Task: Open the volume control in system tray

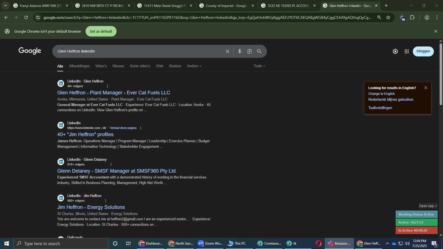Action: [407, 243]
